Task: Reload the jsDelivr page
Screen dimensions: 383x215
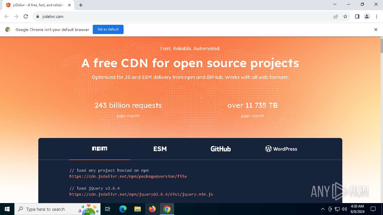Action: pos(26,16)
